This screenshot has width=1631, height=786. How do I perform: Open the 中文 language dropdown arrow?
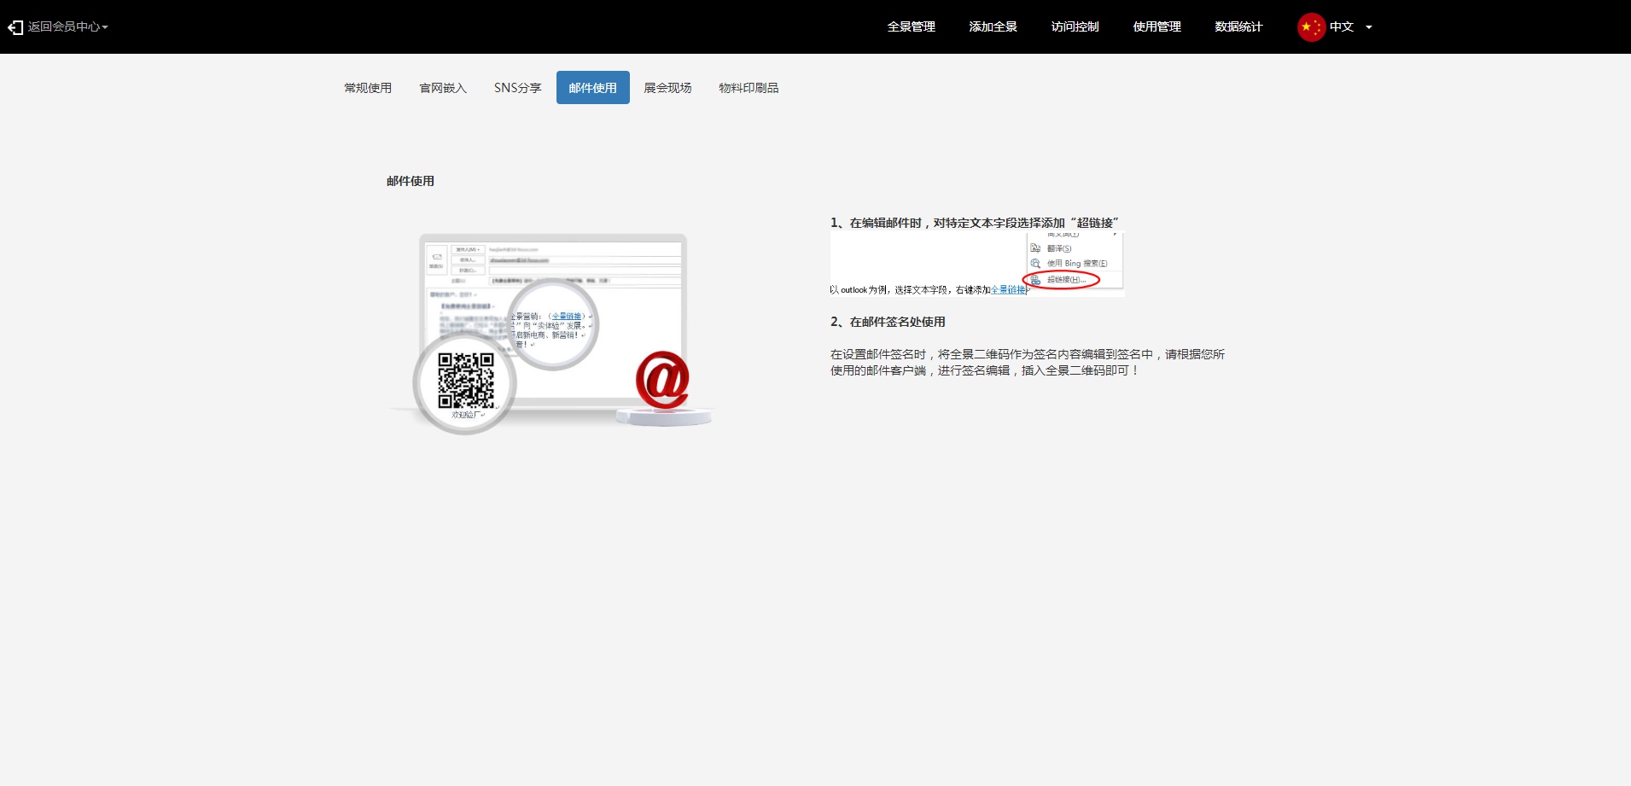1369,27
